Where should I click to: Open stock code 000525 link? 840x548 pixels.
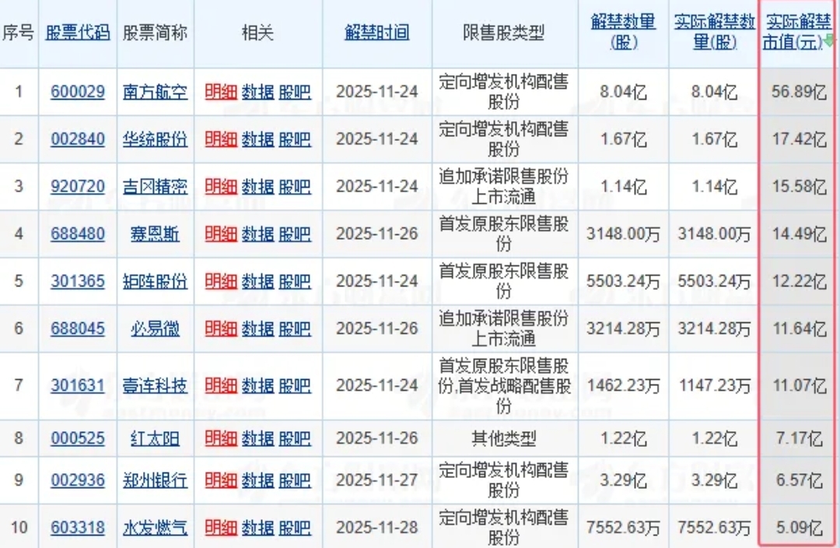78,439
